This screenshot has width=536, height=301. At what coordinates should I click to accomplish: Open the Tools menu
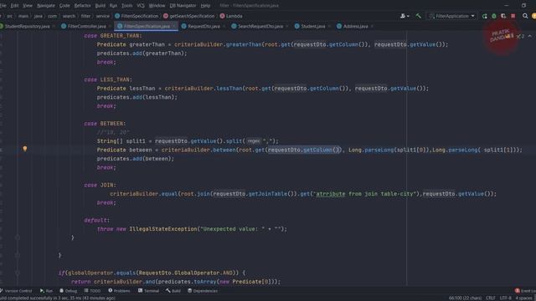[126, 6]
